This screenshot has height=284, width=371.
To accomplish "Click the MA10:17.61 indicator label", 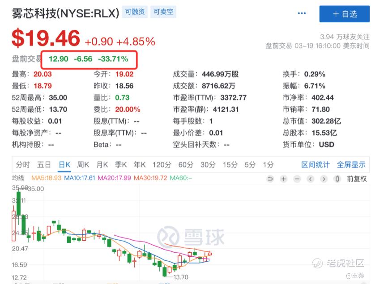I will pyautogui.click(x=80, y=178).
